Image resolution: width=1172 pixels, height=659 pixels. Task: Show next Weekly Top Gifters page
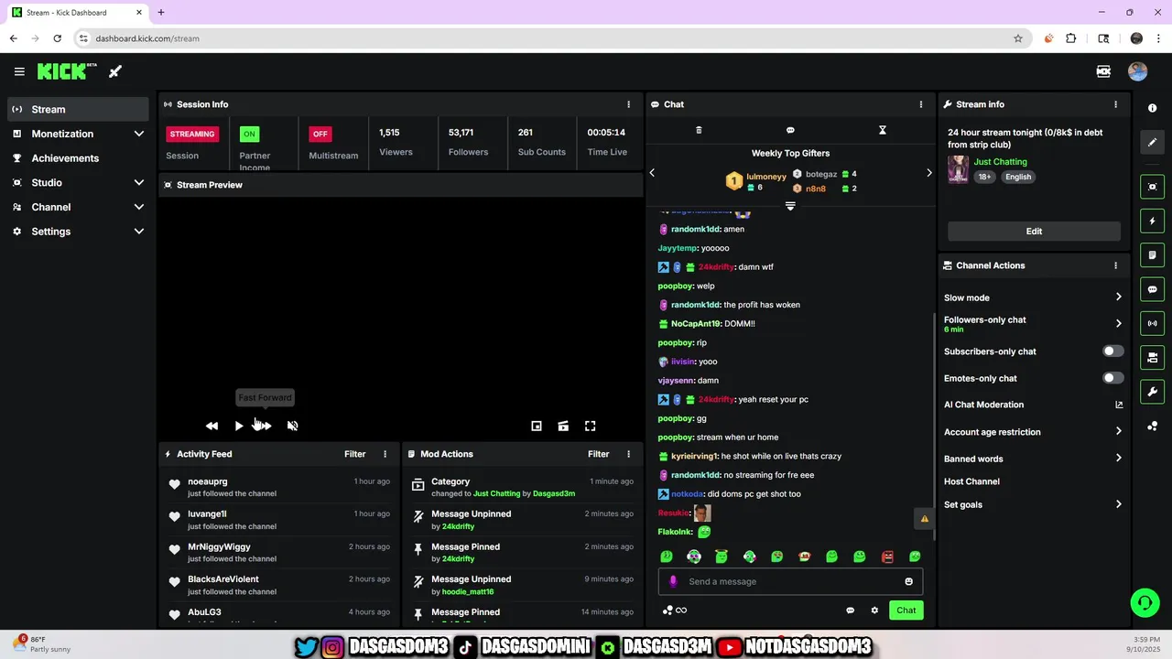pyautogui.click(x=928, y=172)
